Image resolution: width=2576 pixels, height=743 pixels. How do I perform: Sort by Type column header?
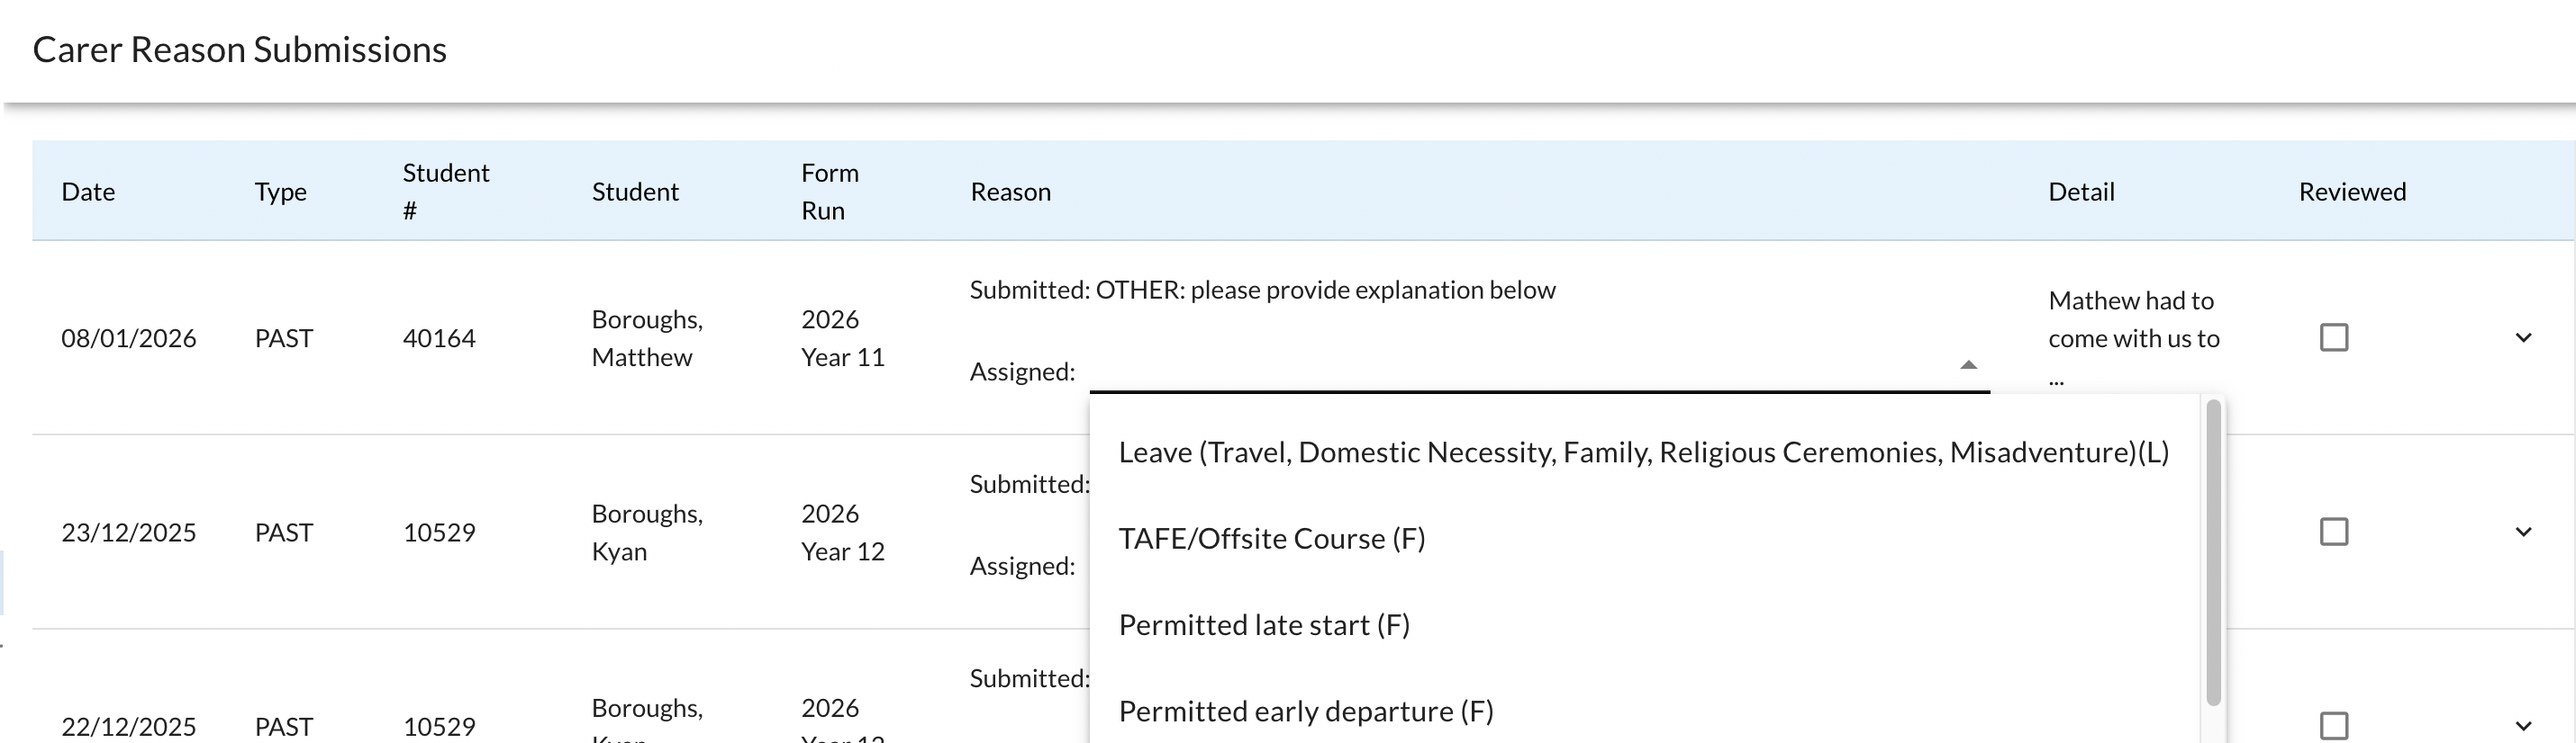(280, 192)
